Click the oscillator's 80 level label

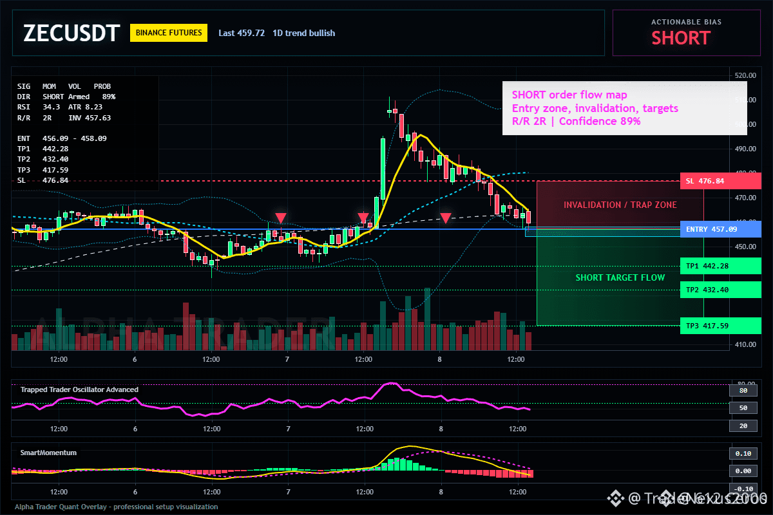pos(743,391)
